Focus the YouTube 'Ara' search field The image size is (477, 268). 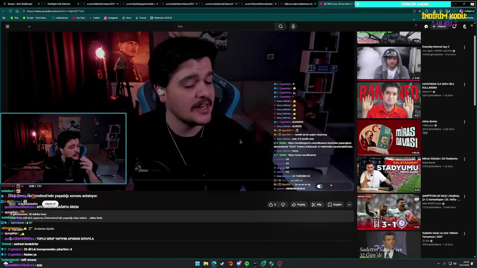tap(225, 26)
